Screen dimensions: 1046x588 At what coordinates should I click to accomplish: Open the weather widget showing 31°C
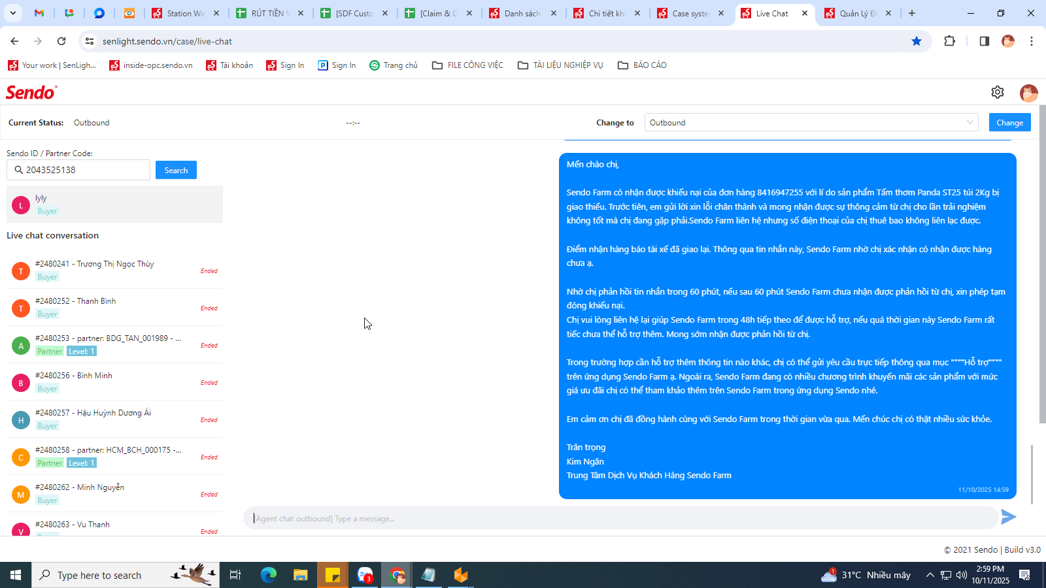(866, 575)
